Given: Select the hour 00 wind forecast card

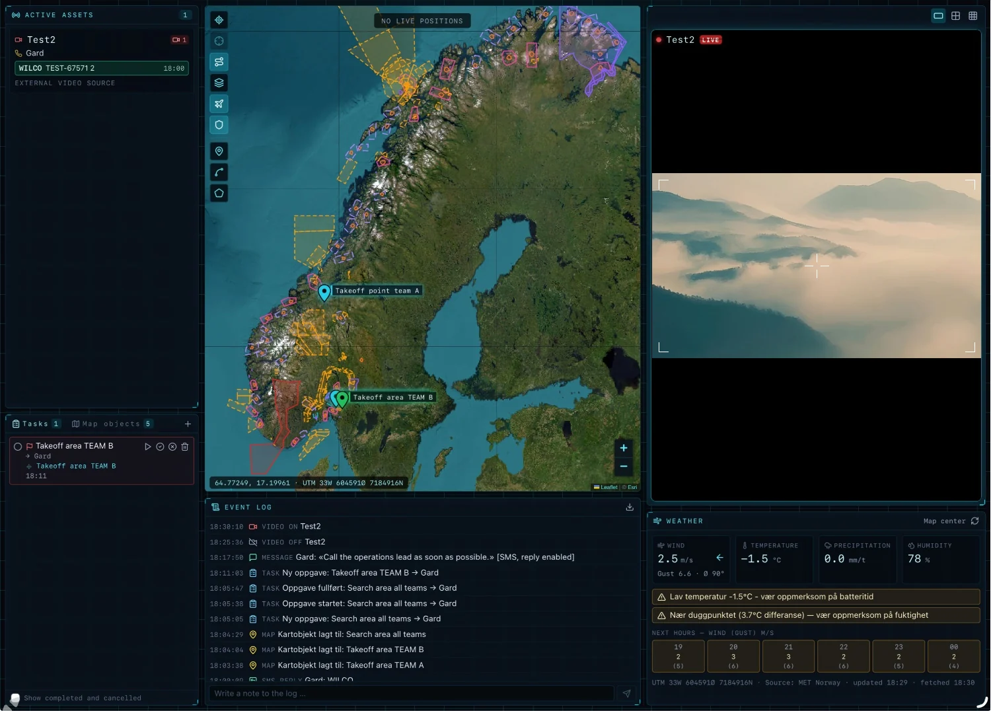Looking at the screenshot, I should tap(954, 656).
